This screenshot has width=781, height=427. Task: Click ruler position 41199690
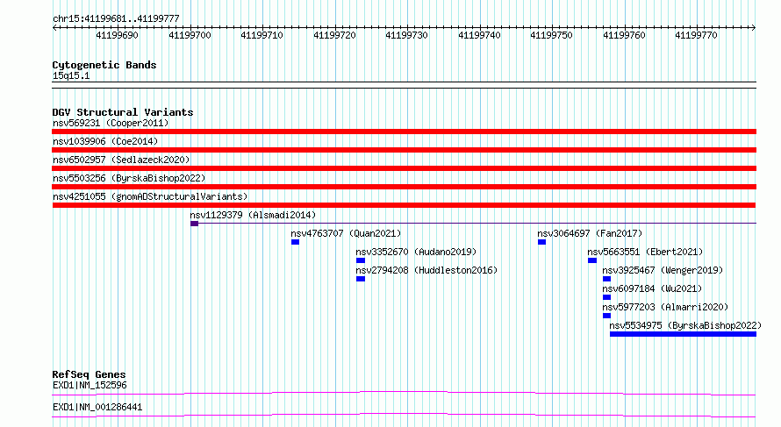pyautogui.click(x=117, y=35)
